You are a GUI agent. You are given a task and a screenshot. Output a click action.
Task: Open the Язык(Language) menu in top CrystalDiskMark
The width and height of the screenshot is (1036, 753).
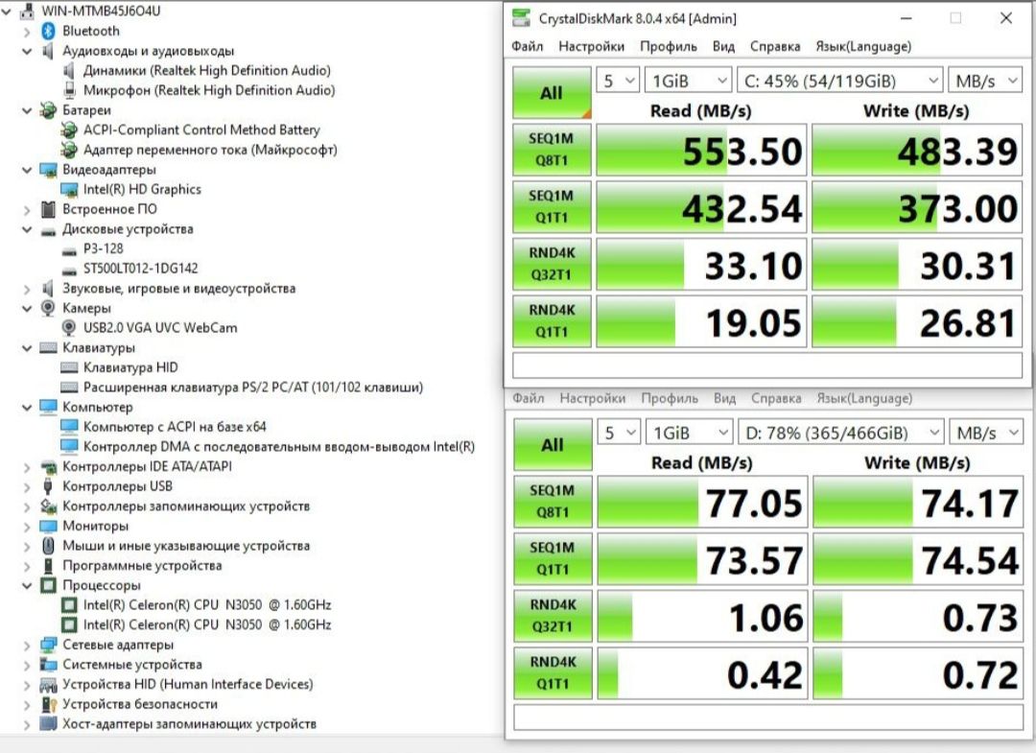tap(863, 46)
